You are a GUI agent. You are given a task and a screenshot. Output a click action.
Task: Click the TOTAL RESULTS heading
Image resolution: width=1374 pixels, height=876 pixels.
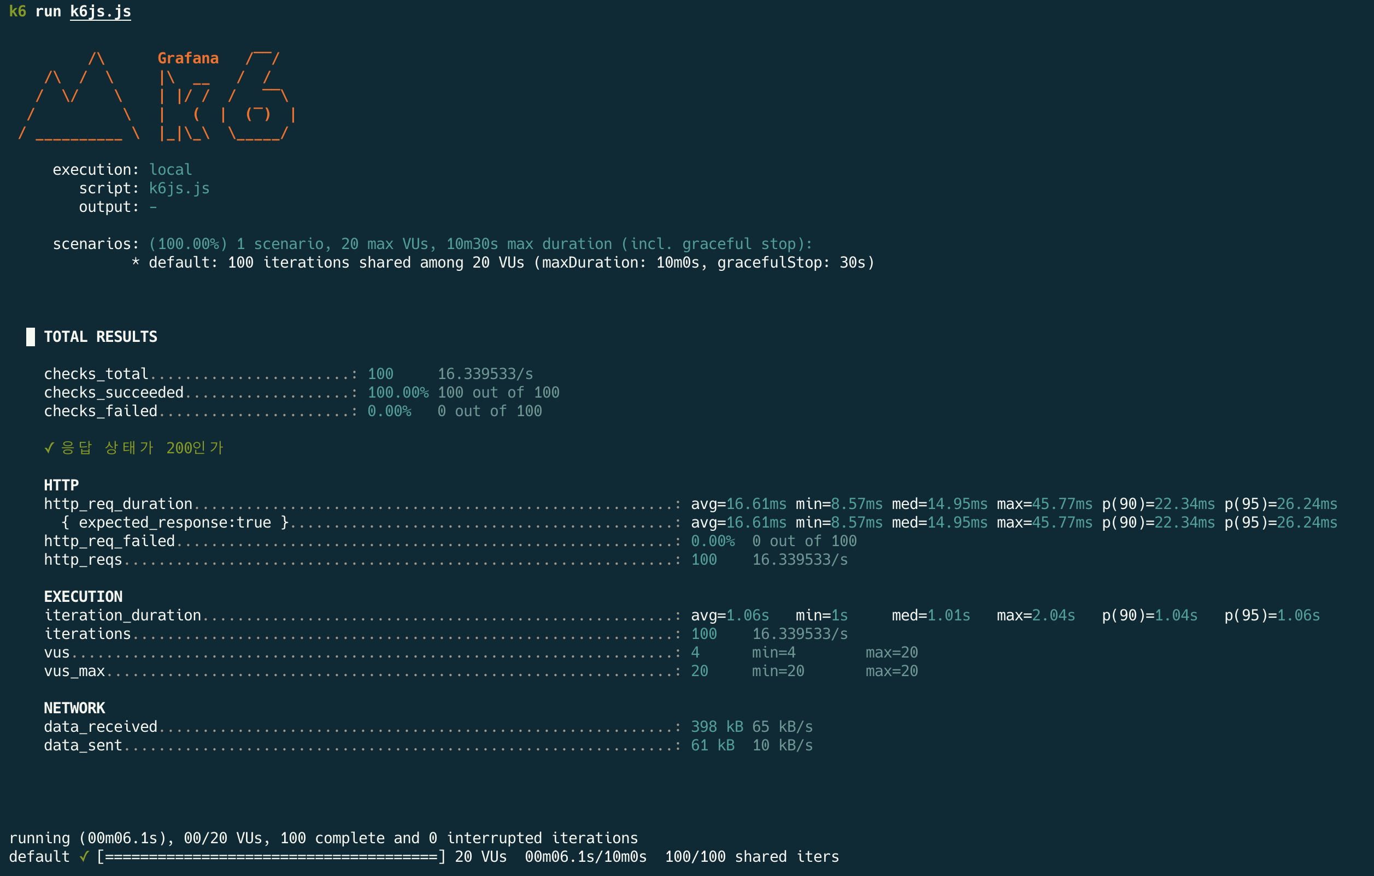click(x=101, y=337)
